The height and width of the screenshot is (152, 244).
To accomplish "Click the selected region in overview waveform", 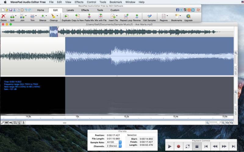I will point(54,32).
